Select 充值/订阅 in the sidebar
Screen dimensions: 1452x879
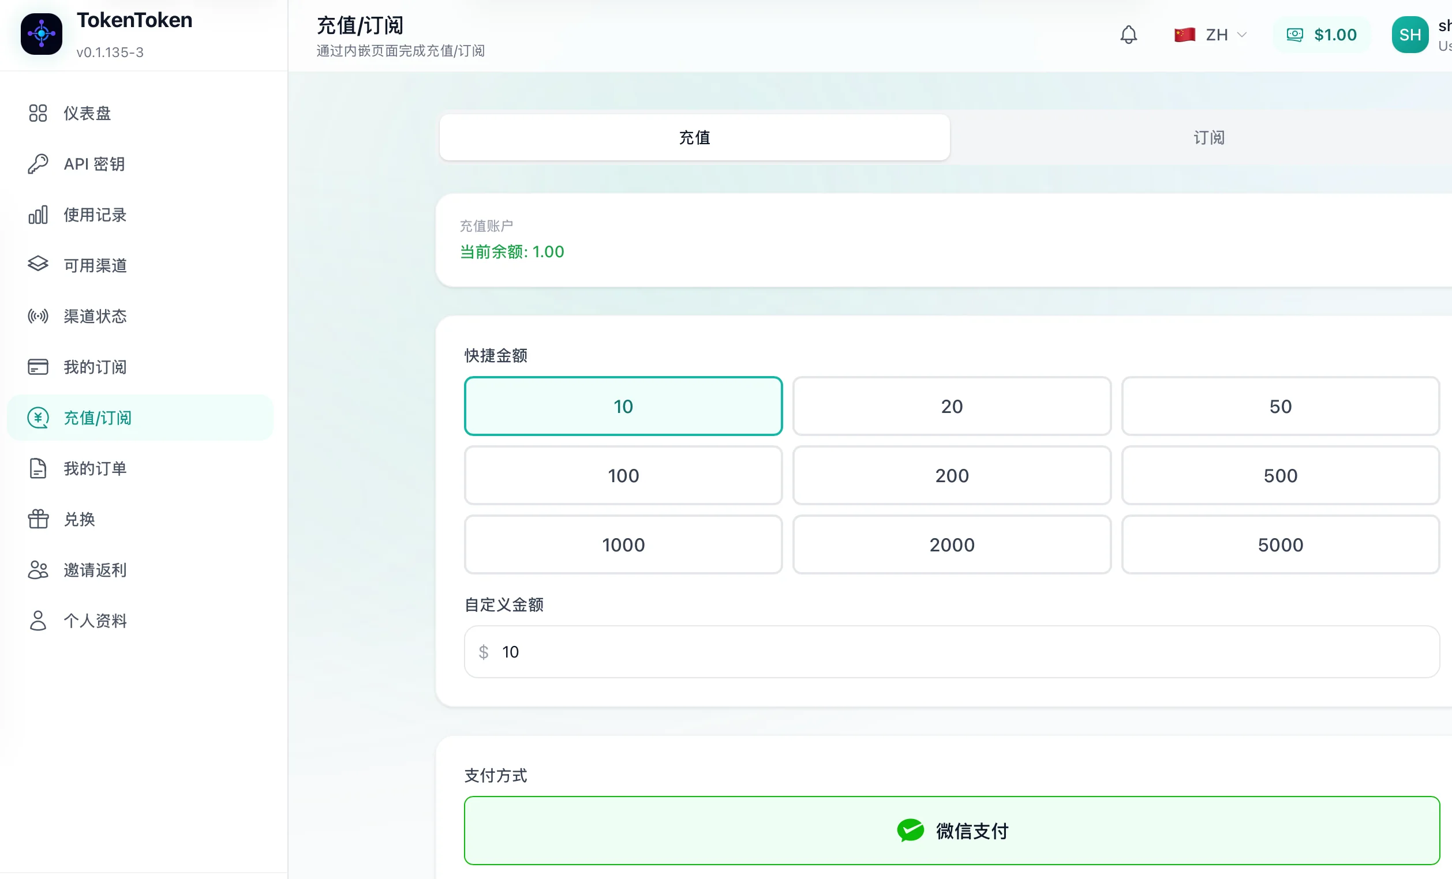click(140, 418)
